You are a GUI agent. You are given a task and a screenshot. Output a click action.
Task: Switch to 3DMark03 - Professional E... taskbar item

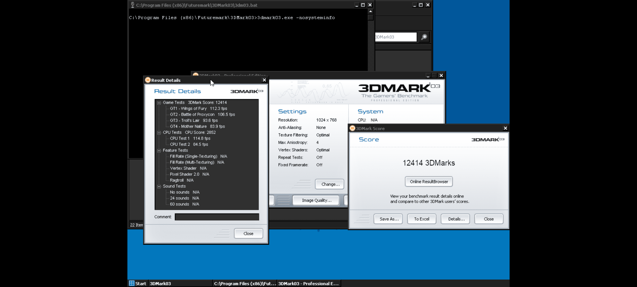click(x=309, y=283)
